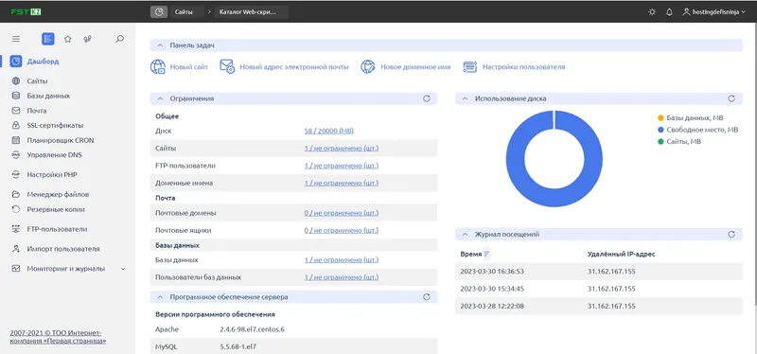Click the Новый сайт globe icon
This screenshot has width=757, height=354.
[x=158, y=67]
